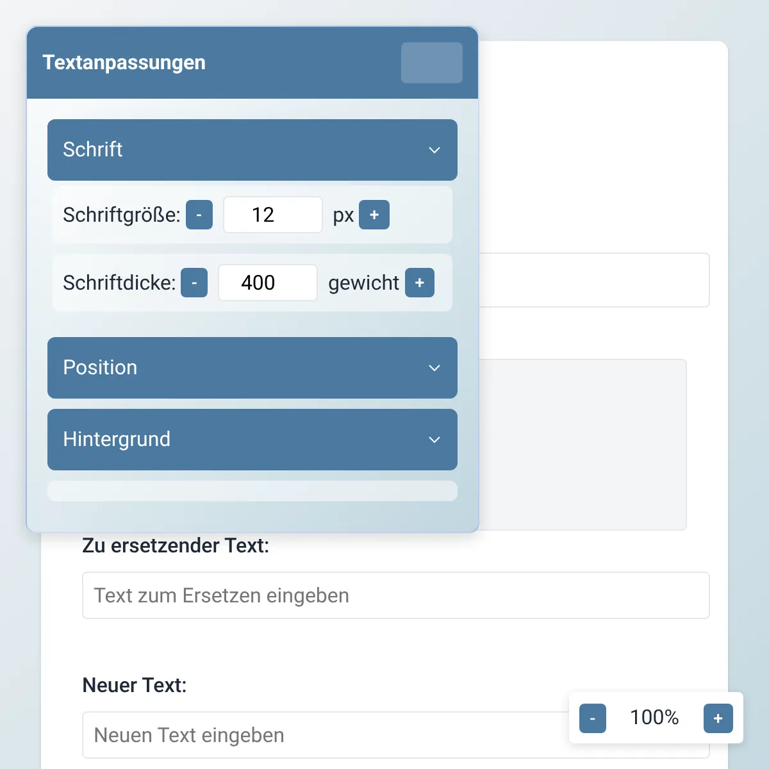769x769 pixels.
Task: Zoom out with the 100% minus button
Action: (x=593, y=718)
